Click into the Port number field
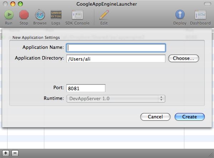214x158 pixels. pyautogui.click(x=86, y=88)
